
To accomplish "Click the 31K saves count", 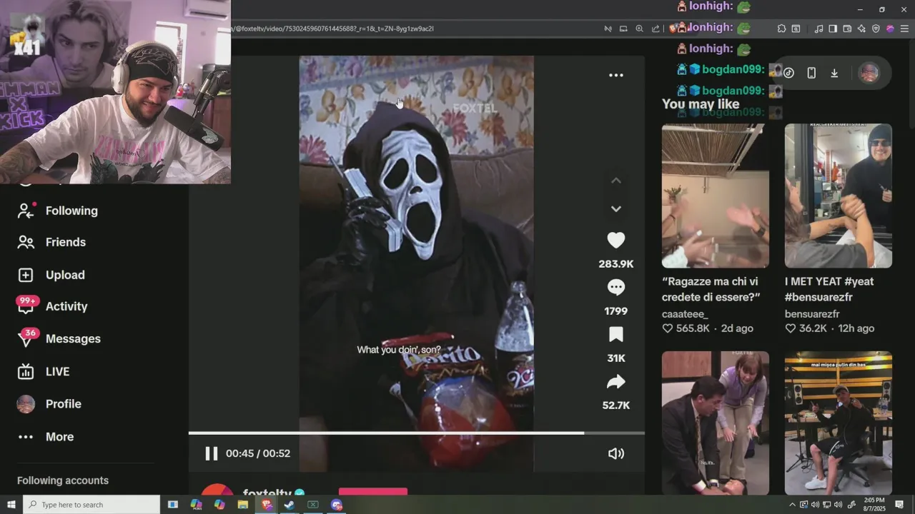I will (616, 358).
